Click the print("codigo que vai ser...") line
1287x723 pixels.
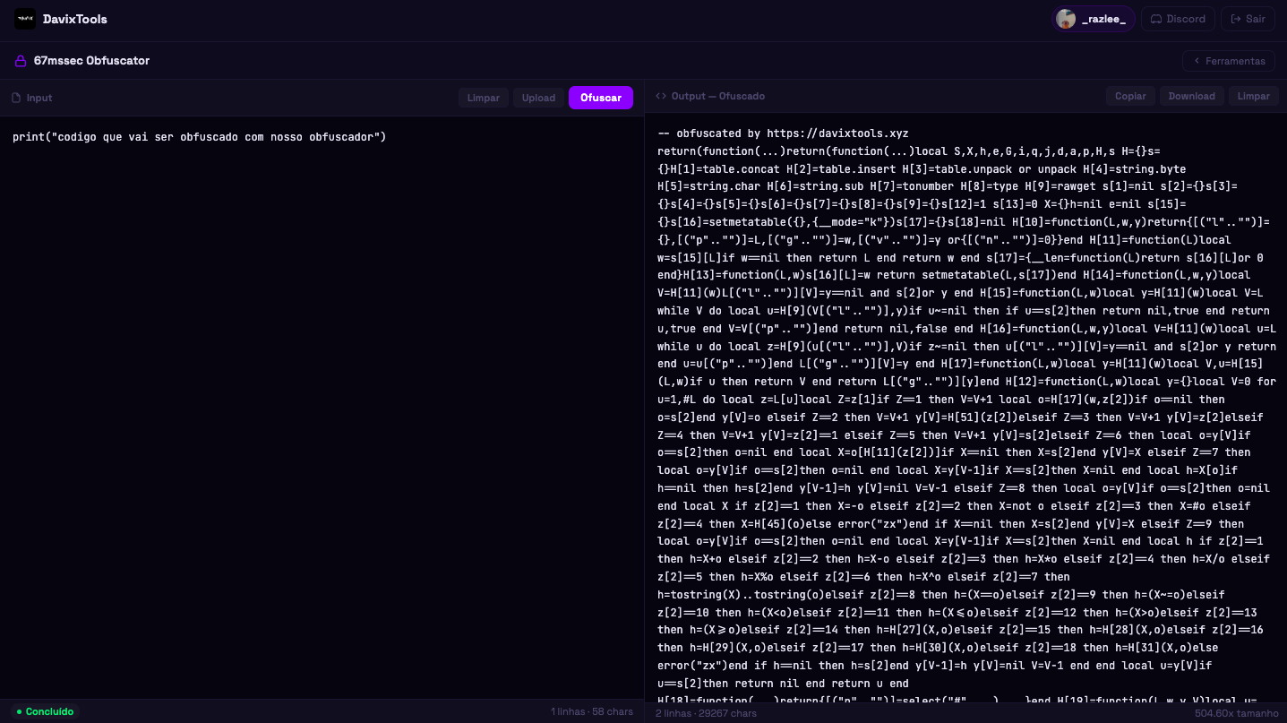point(199,137)
